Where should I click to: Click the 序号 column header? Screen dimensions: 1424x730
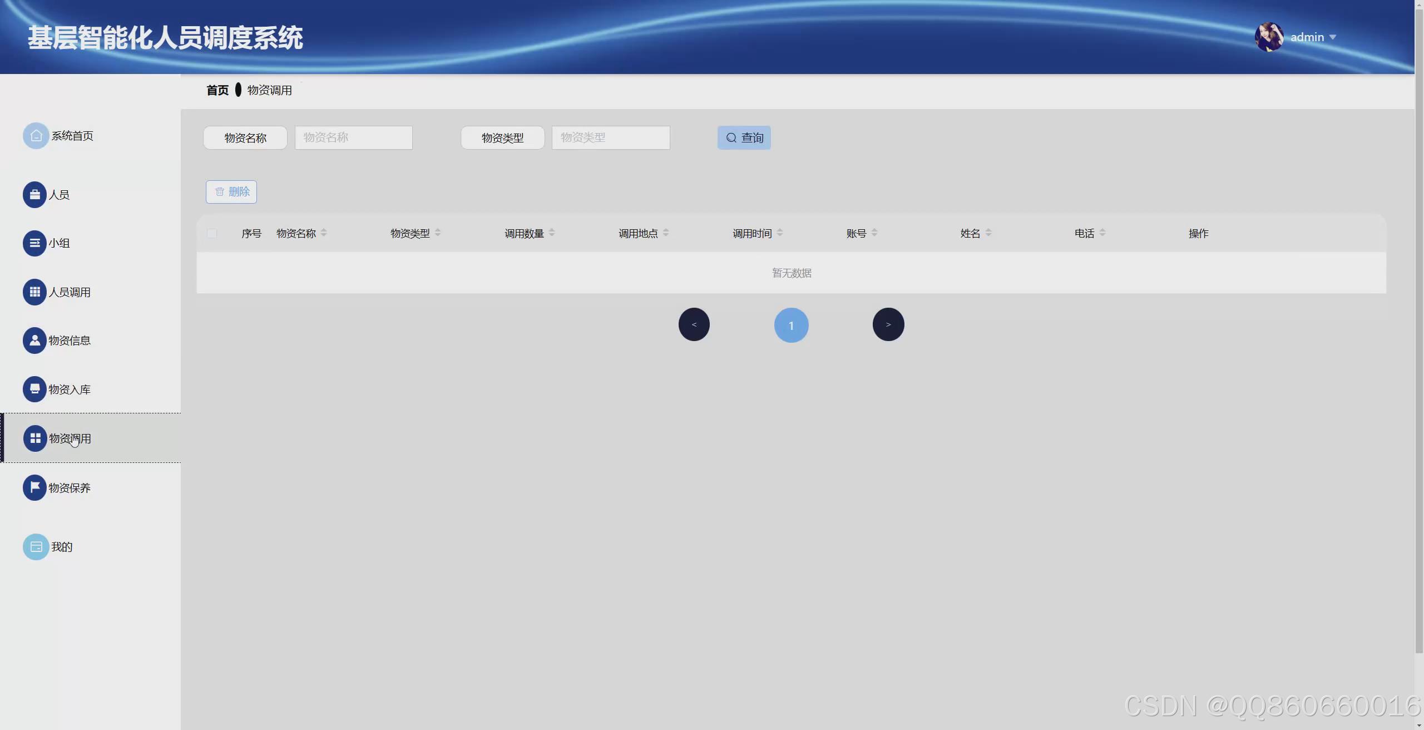251,234
